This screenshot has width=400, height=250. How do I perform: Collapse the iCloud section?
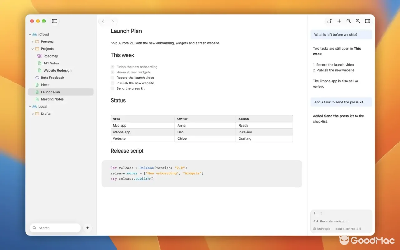click(x=30, y=34)
